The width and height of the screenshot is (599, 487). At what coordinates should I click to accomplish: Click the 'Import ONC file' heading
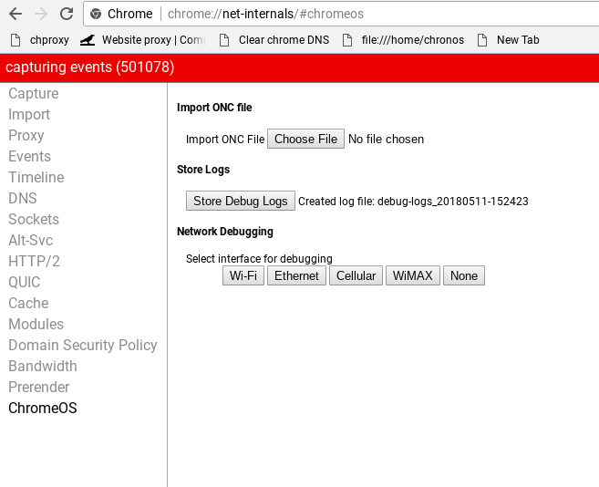(x=214, y=108)
